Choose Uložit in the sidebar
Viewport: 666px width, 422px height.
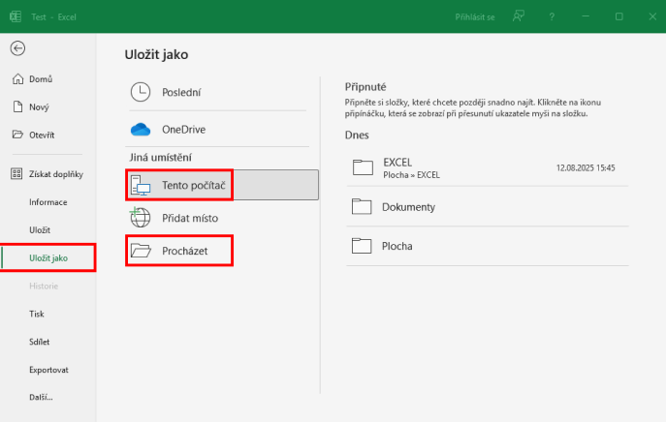40,229
